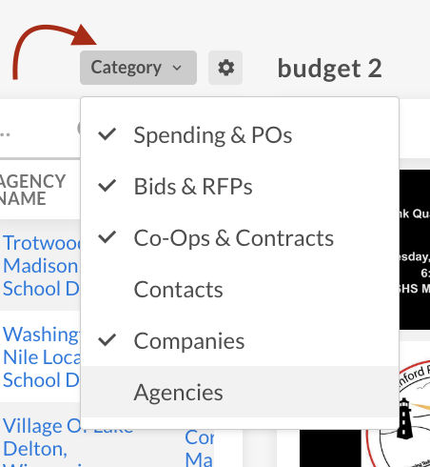Uncheck Bids & RFPs category
Image resolution: width=430 pixels, height=467 pixels.
click(240, 186)
